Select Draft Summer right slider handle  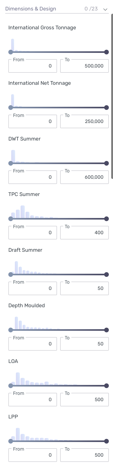point(106,275)
